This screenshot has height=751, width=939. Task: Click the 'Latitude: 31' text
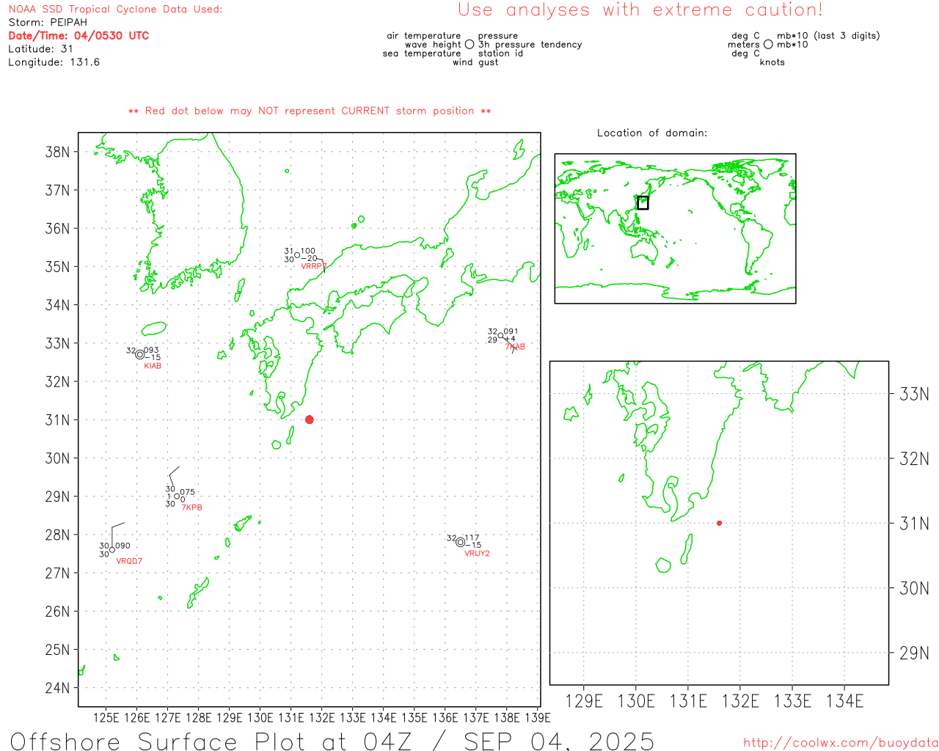click(41, 49)
